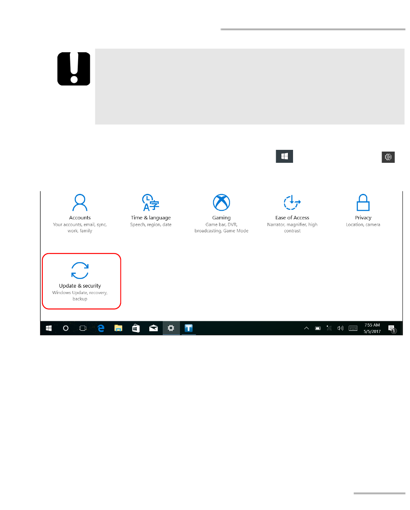
Task: Click the 'Speech, region, date' description
Action: [x=151, y=225]
